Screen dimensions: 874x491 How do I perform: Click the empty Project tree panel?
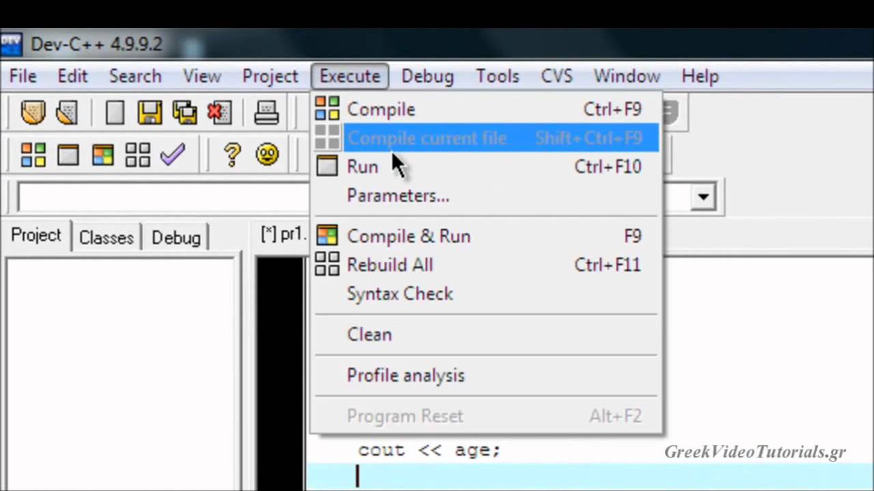click(121, 374)
